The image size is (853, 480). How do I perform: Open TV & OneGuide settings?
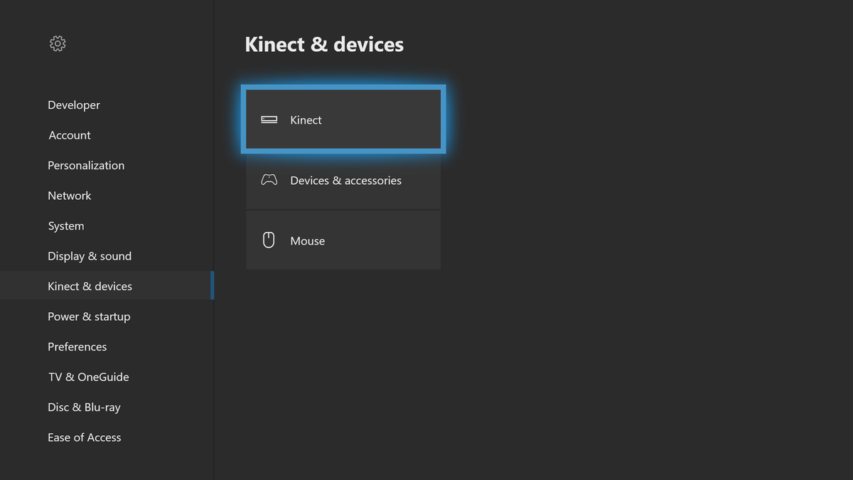click(88, 376)
